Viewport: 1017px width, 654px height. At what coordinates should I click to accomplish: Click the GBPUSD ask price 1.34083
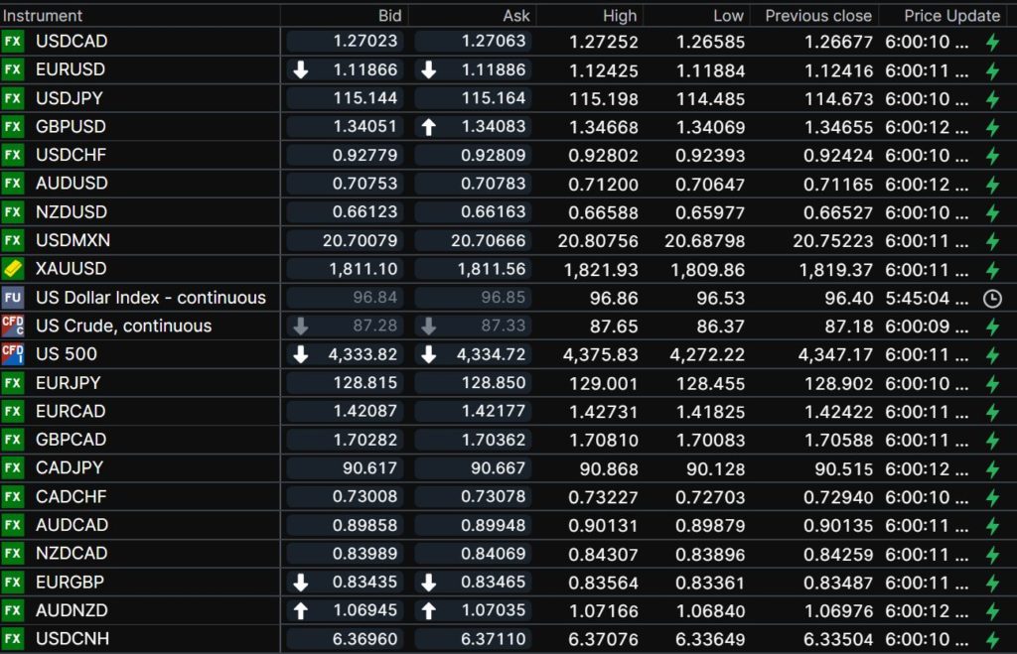click(493, 127)
